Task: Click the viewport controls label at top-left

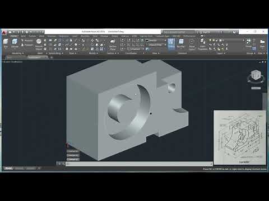Action: click(x=13, y=61)
